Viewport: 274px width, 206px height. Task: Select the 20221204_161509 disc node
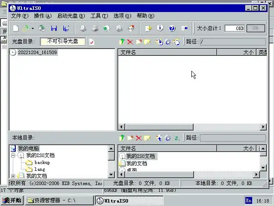point(37,52)
